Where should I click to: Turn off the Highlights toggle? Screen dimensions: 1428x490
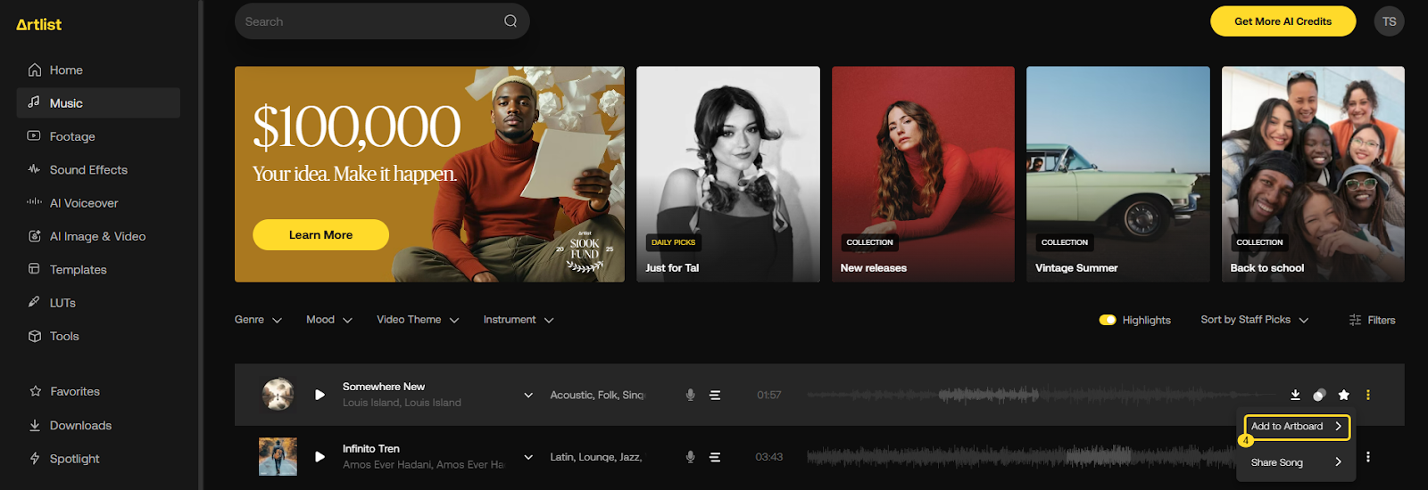(1108, 320)
